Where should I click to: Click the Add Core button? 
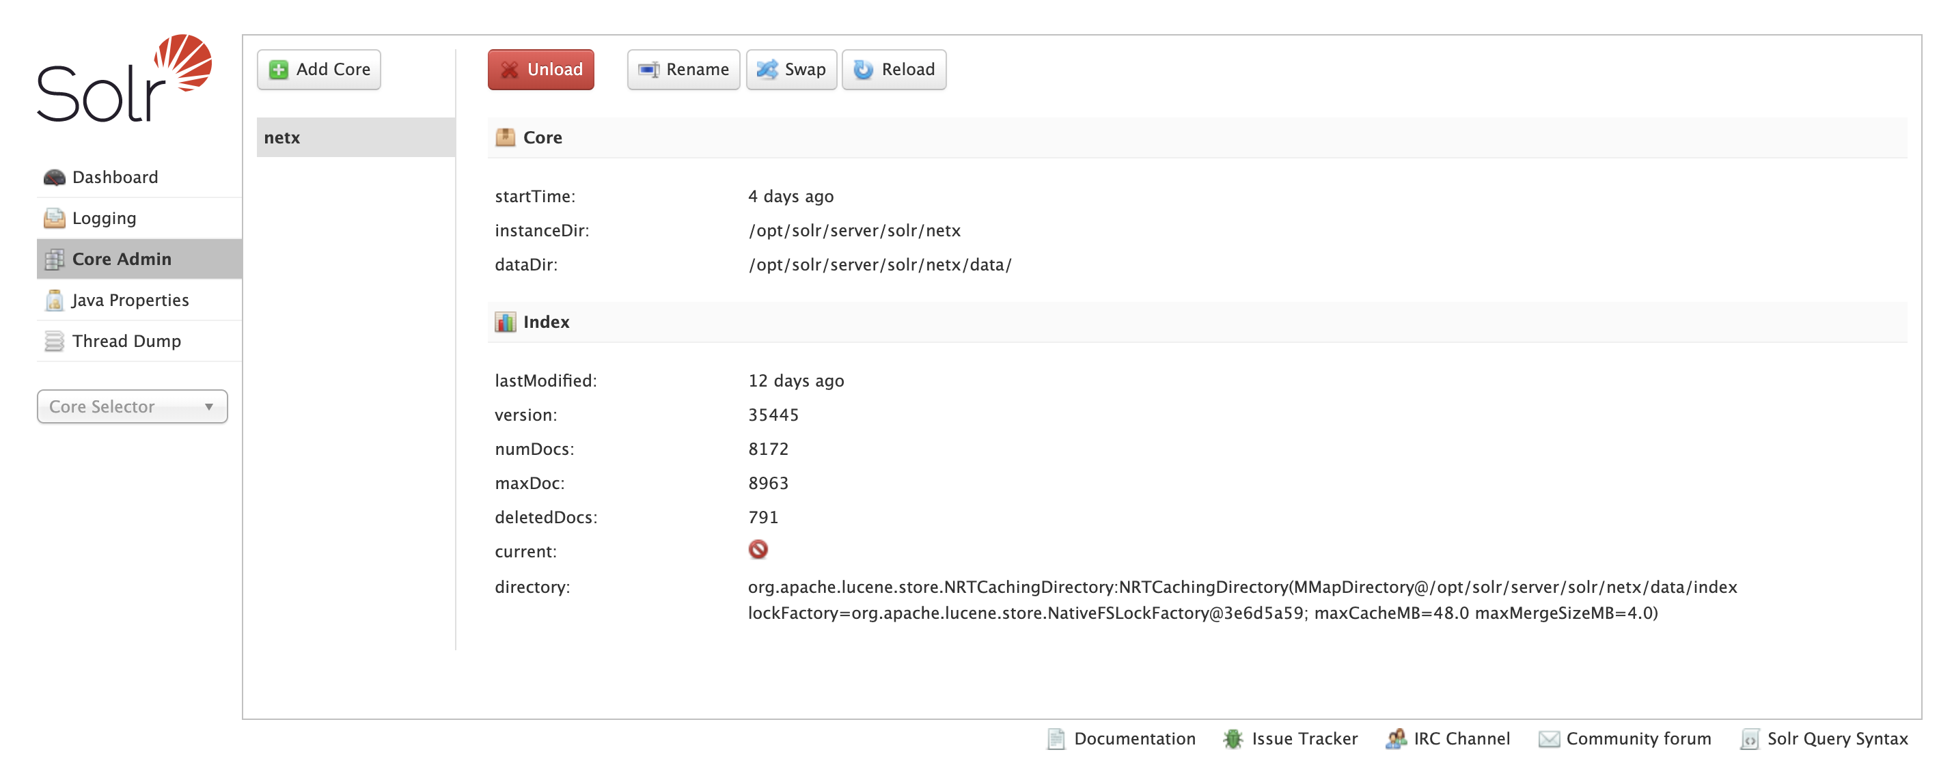point(318,69)
